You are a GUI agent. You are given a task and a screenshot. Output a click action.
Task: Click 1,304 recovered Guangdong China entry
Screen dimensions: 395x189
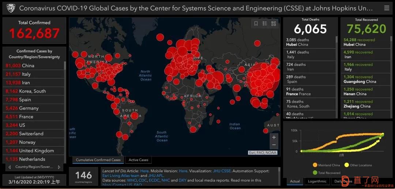[x=366, y=79]
